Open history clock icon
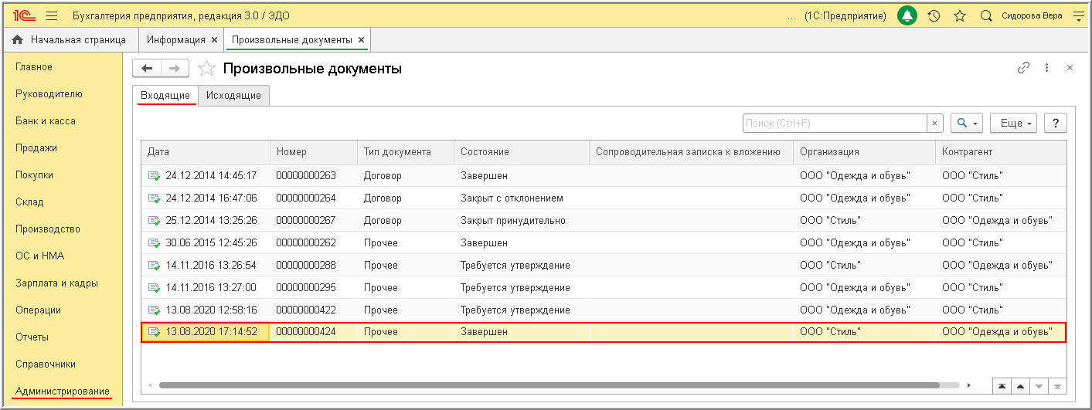Image resolution: width=1092 pixels, height=410 pixels. [x=934, y=15]
